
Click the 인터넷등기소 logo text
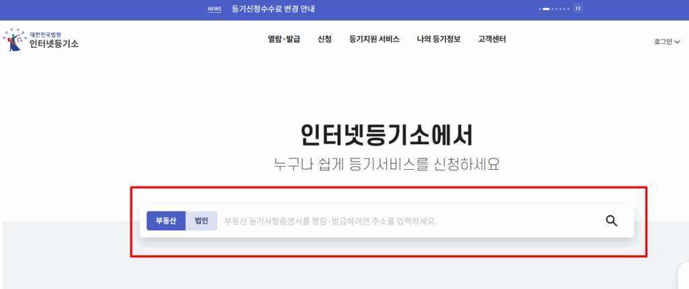pyautogui.click(x=54, y=44)
